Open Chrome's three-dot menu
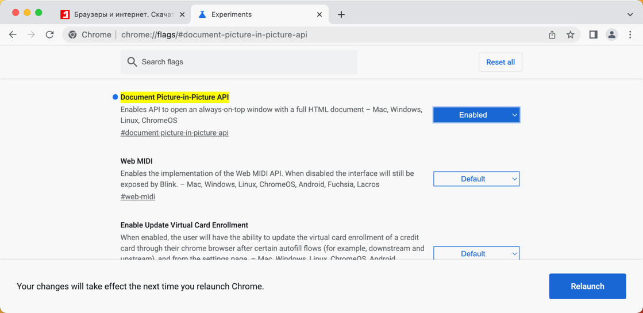This screenshot has width=643, height=313. point(630,35)
